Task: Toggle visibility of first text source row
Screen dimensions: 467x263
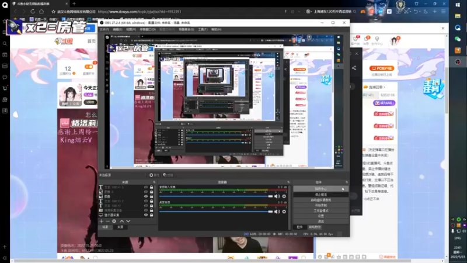Action: pyautogui.click(x=146, y=187)
